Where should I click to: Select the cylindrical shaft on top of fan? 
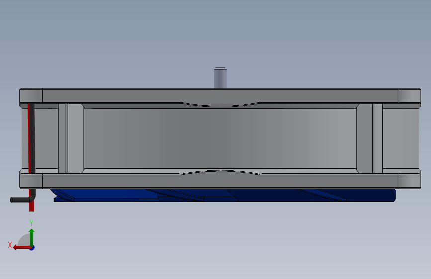tap(220, 78)
